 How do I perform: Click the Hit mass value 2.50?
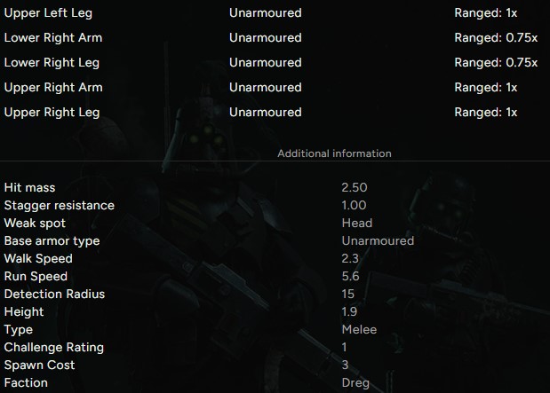tap(354, 188)
